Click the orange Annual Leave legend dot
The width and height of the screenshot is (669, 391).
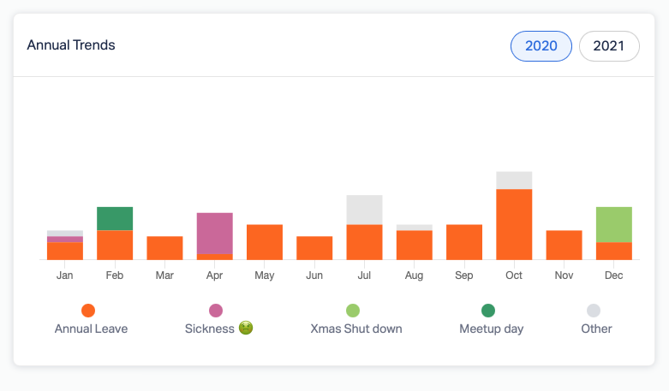(88, 311)
